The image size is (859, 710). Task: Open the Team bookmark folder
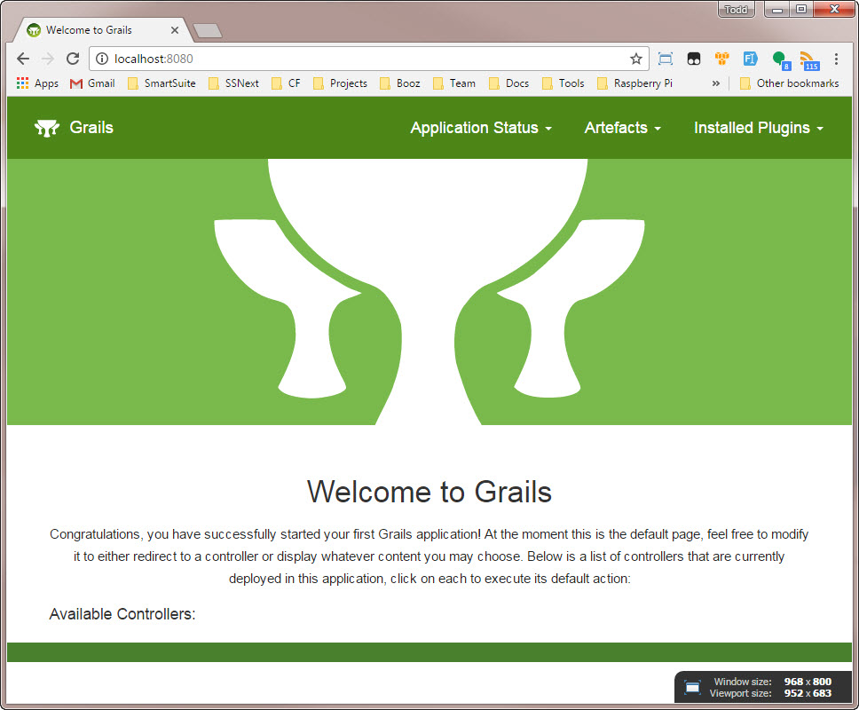tap(454, 83)
